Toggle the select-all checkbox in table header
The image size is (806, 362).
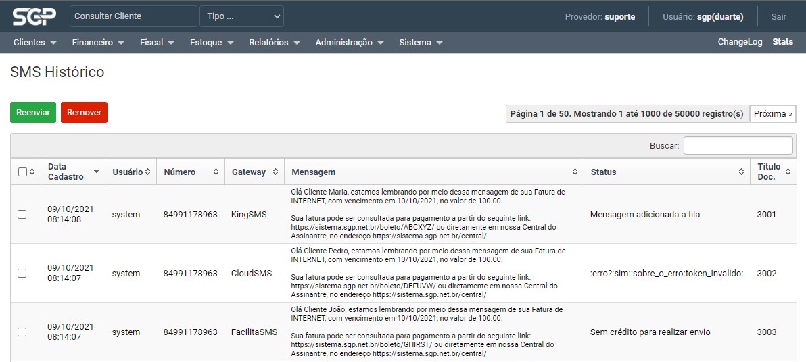coord(22,172)
